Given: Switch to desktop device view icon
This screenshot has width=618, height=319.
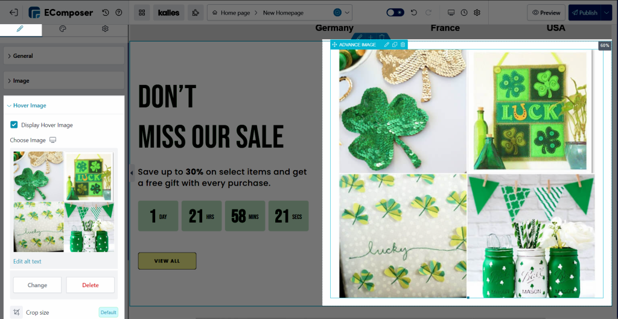Looking at the screenshot, I should click(451, 13).
